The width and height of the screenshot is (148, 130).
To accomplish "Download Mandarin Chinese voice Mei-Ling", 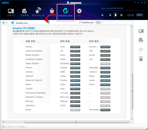I will (75, 97).
